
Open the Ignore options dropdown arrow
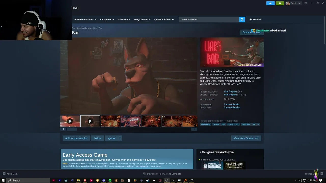tap(120, 138)
